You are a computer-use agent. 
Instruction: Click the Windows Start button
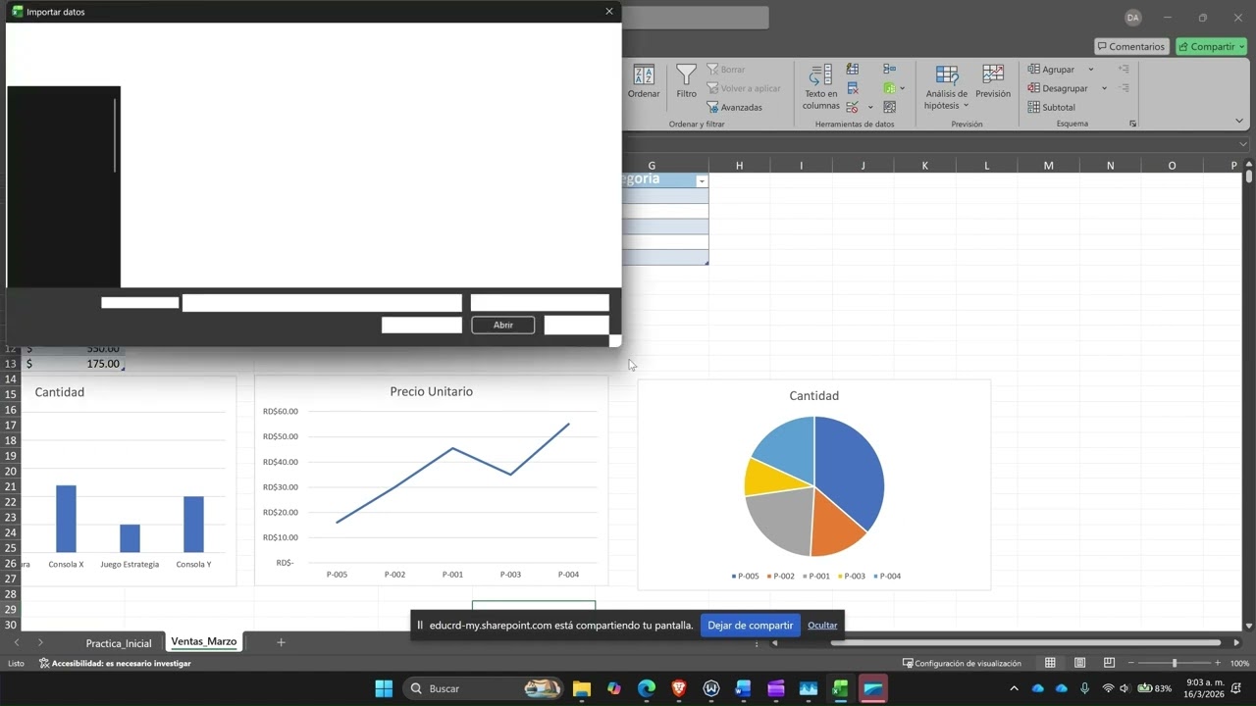tap(384, 688)
